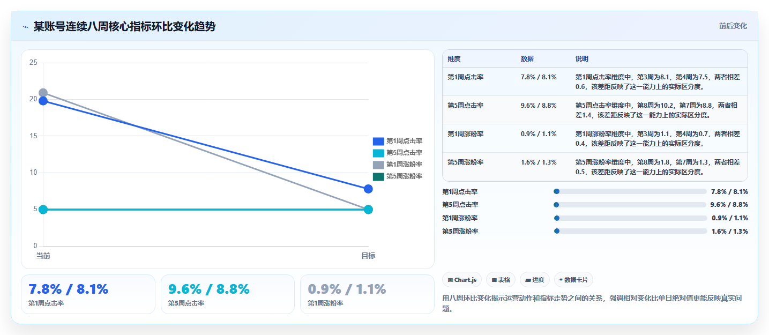Image resolution: width=769 pixels, height=335 pixels.
Task: Click the cyan 第5周点击率 point at 当前
Action: pyautogui.click(x=43, y=209)
